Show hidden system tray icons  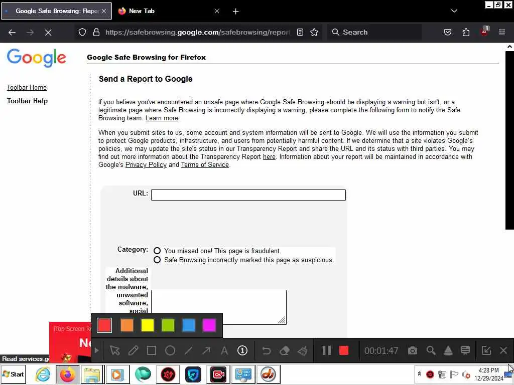tap(419, 373)
